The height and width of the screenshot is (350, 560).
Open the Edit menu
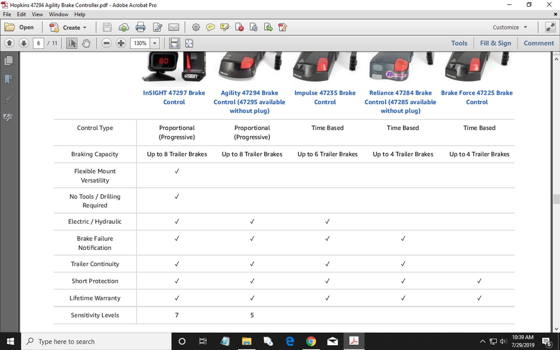[21, 14]
